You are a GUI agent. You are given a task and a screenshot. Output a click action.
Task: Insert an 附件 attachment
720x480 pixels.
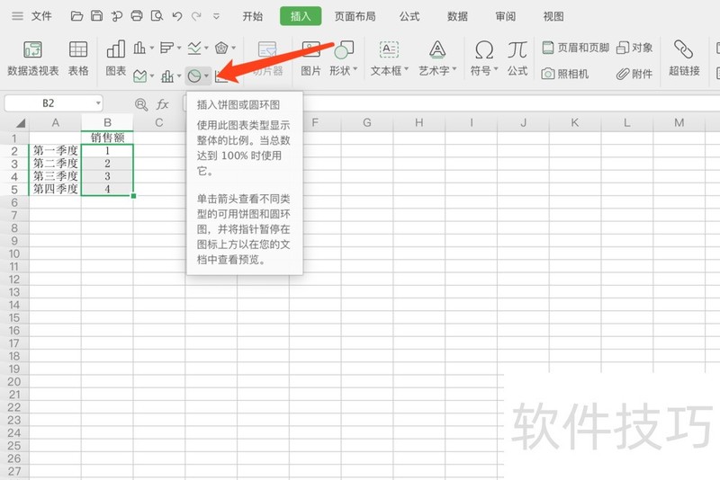(634, 74)
